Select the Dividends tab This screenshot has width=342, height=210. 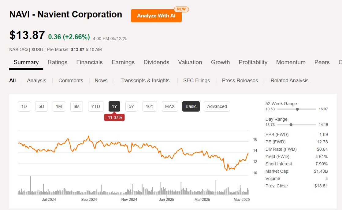pyautogui.click(x=156, y=62)
